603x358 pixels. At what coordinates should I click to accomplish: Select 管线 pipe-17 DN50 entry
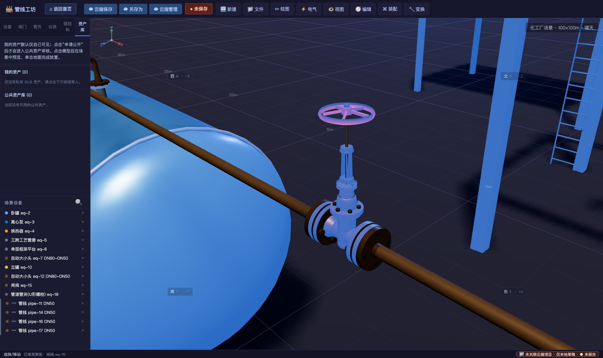point(45,330)
